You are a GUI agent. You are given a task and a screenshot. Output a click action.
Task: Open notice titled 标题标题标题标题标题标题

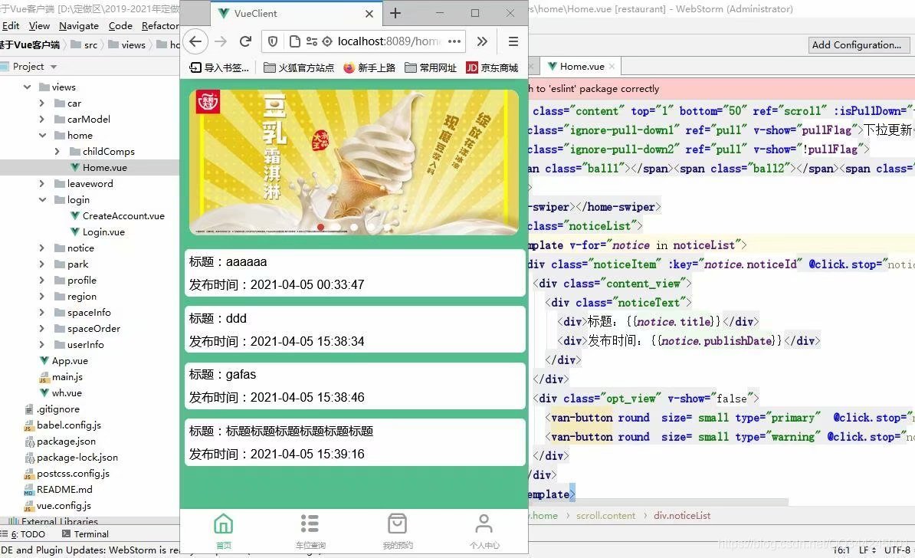355,442
